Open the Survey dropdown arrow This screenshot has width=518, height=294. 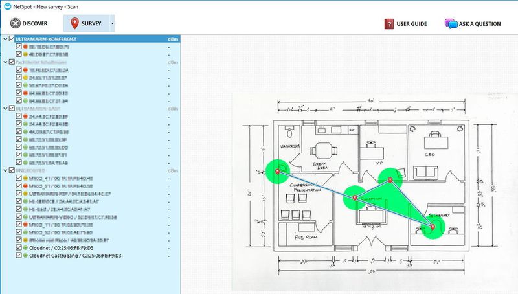tap(112, 23)
